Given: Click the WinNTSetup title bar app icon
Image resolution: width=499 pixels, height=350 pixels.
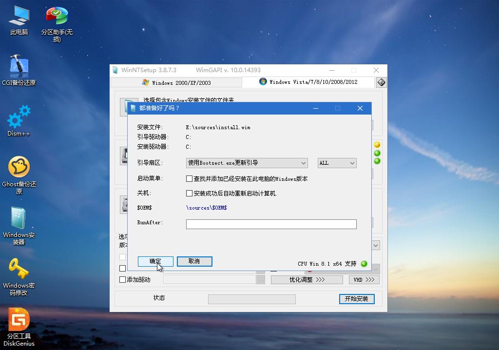Looking at the screenshot, I should (115, 70).
